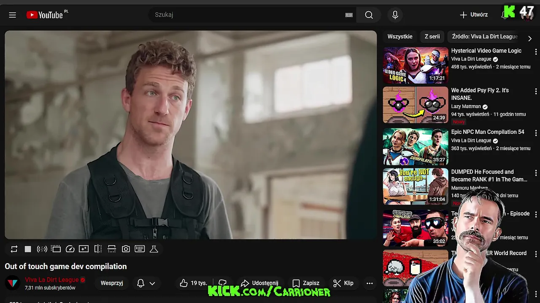Click 498 tys. wyświetleń view count
540x303 pixels.
471,67
